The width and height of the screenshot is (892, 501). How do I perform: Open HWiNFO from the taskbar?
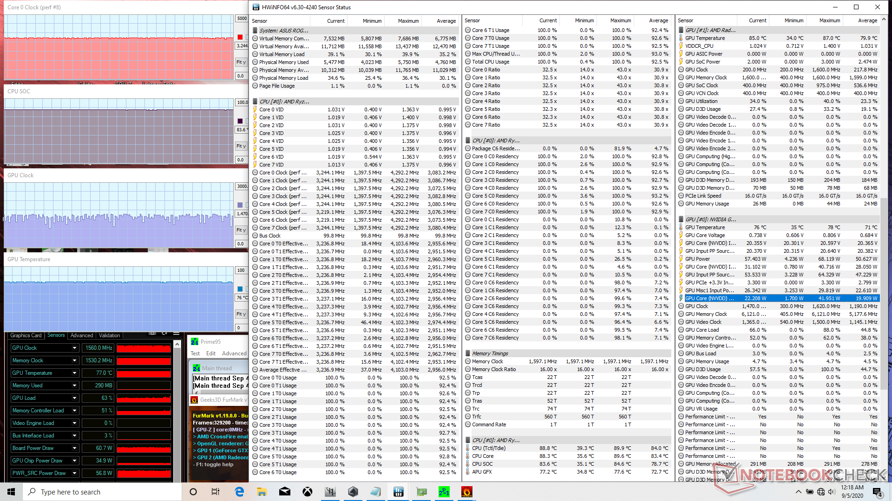click(x=398, y=492)
